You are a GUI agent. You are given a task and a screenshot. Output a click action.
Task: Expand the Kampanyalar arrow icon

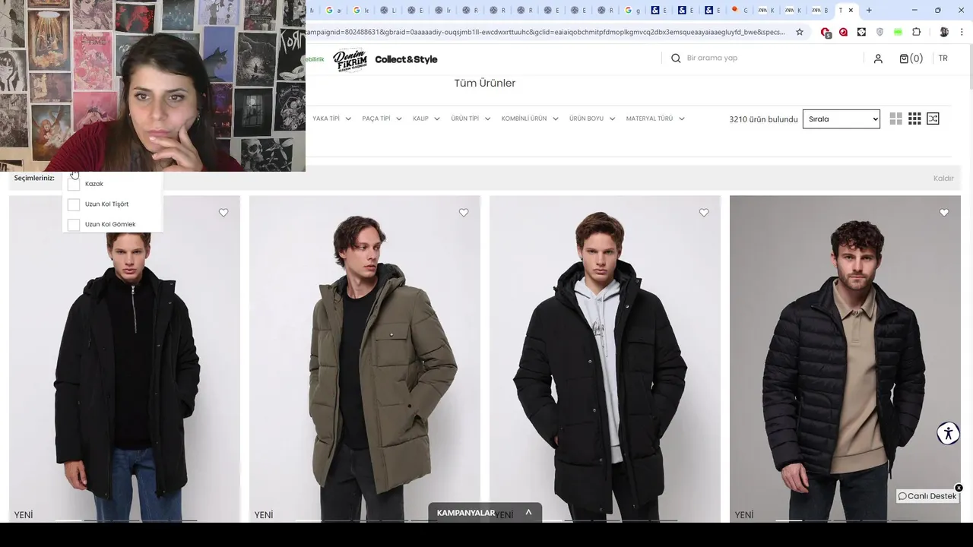click(x=528, y=513)
